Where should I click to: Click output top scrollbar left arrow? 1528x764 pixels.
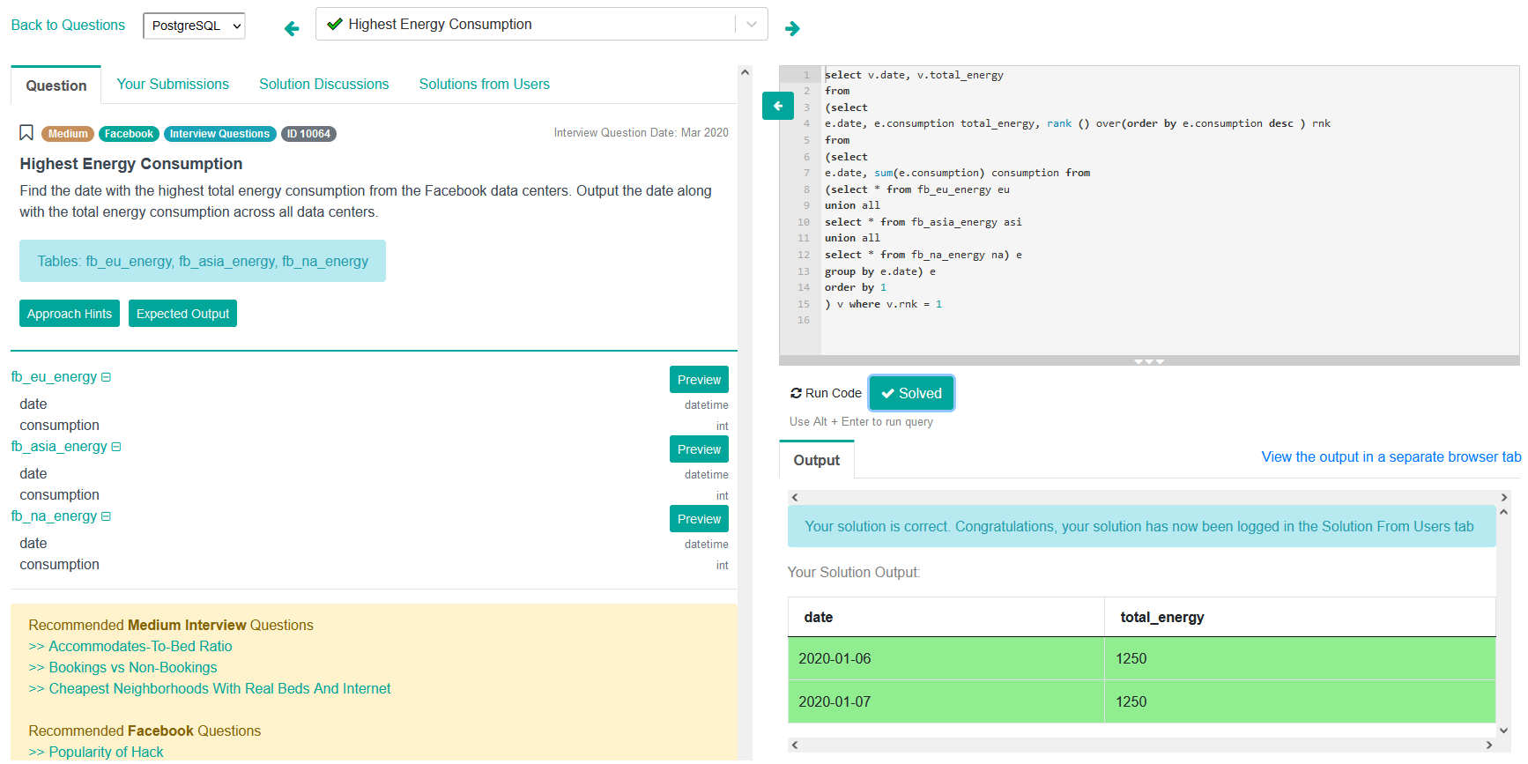[795, 498]
